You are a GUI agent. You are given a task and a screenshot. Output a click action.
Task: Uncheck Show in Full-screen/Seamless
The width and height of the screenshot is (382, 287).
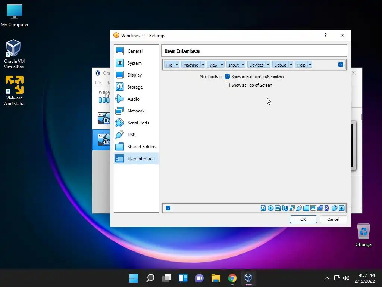click(x=227, y=77)
